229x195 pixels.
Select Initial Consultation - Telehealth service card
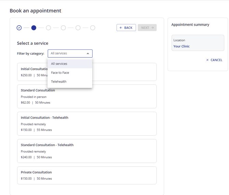(x=87, y=124)
